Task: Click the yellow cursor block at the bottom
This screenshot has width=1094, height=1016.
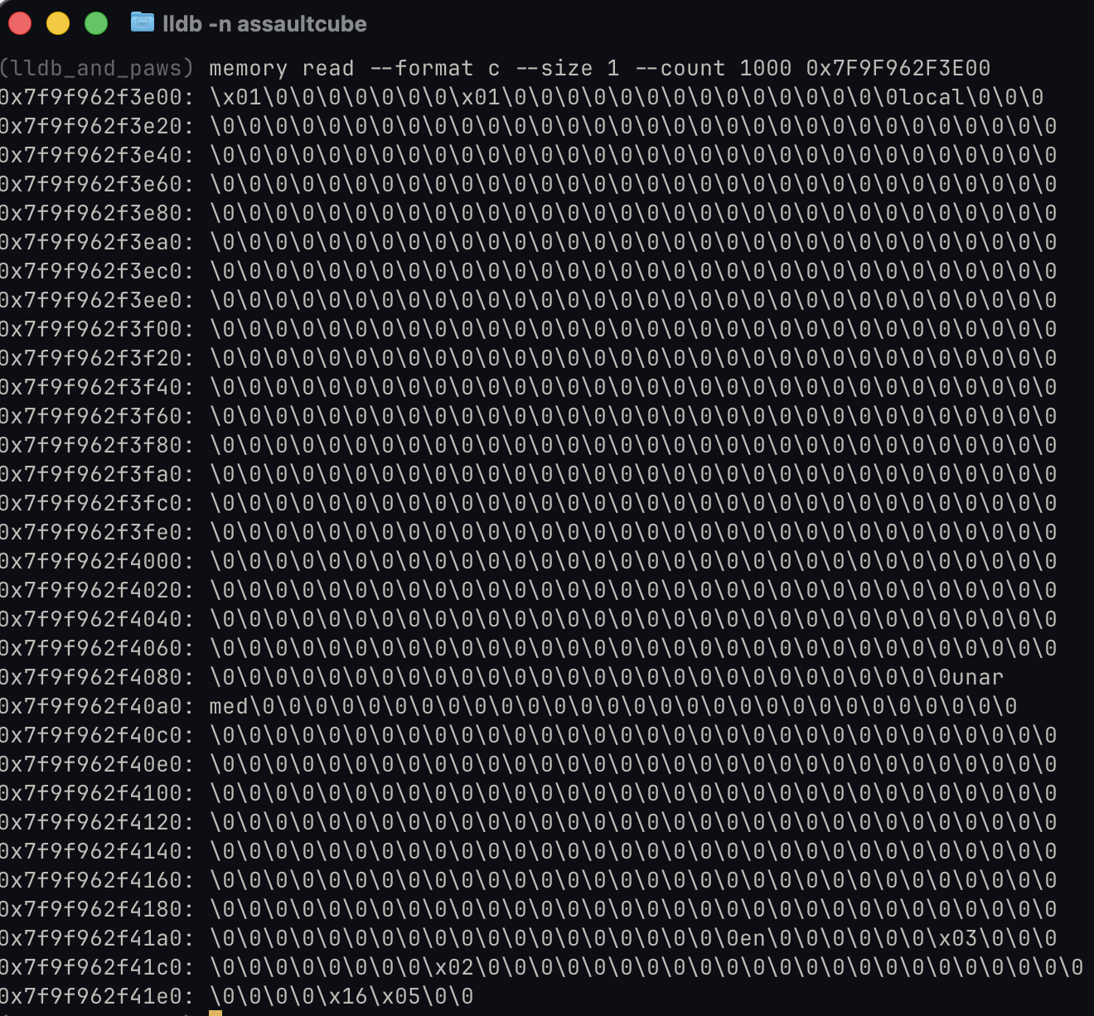Action: [x=215, y=1012]
